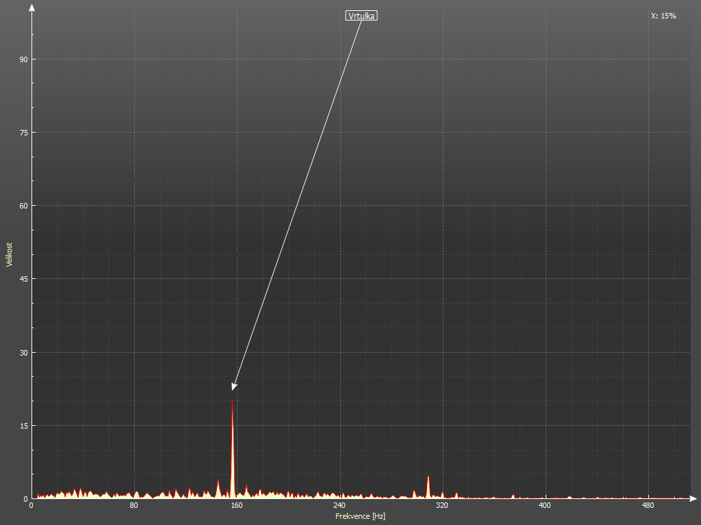The image size is (701, 525).
Task: Click the 80 tick label on frequency axis
Action: pyautogui.click(x=134, y=506)
